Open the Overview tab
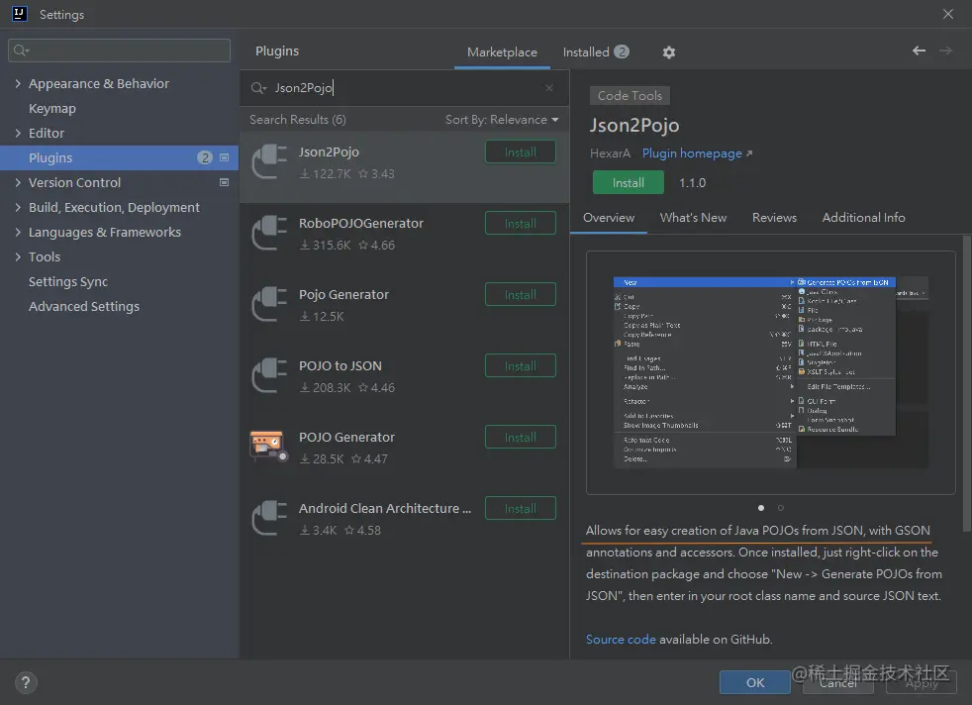 tap(609, 218)
